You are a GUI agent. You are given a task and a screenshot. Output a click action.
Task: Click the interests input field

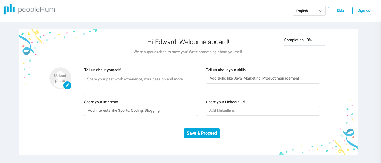click(x=141, y=111)
